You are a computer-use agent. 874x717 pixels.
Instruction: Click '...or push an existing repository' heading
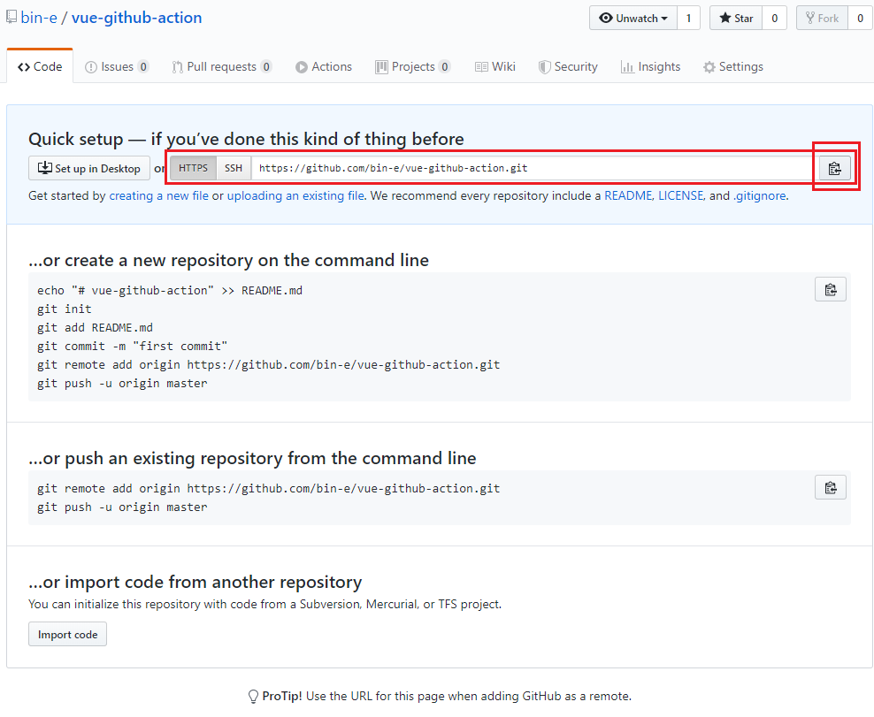pos(252,458)
